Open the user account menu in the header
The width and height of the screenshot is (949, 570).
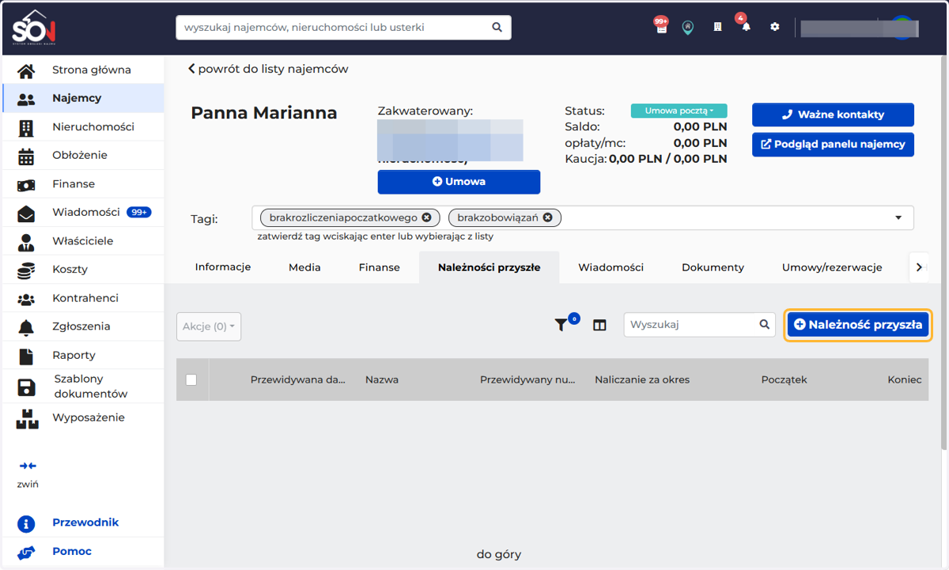(x=860, y=28)
